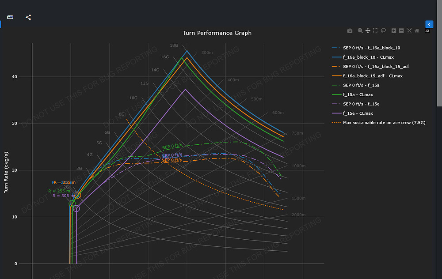The height and width of the screenshot is (279, 442).
Task: Click the 600m turn radius label
Action: [x=278, y=113]
